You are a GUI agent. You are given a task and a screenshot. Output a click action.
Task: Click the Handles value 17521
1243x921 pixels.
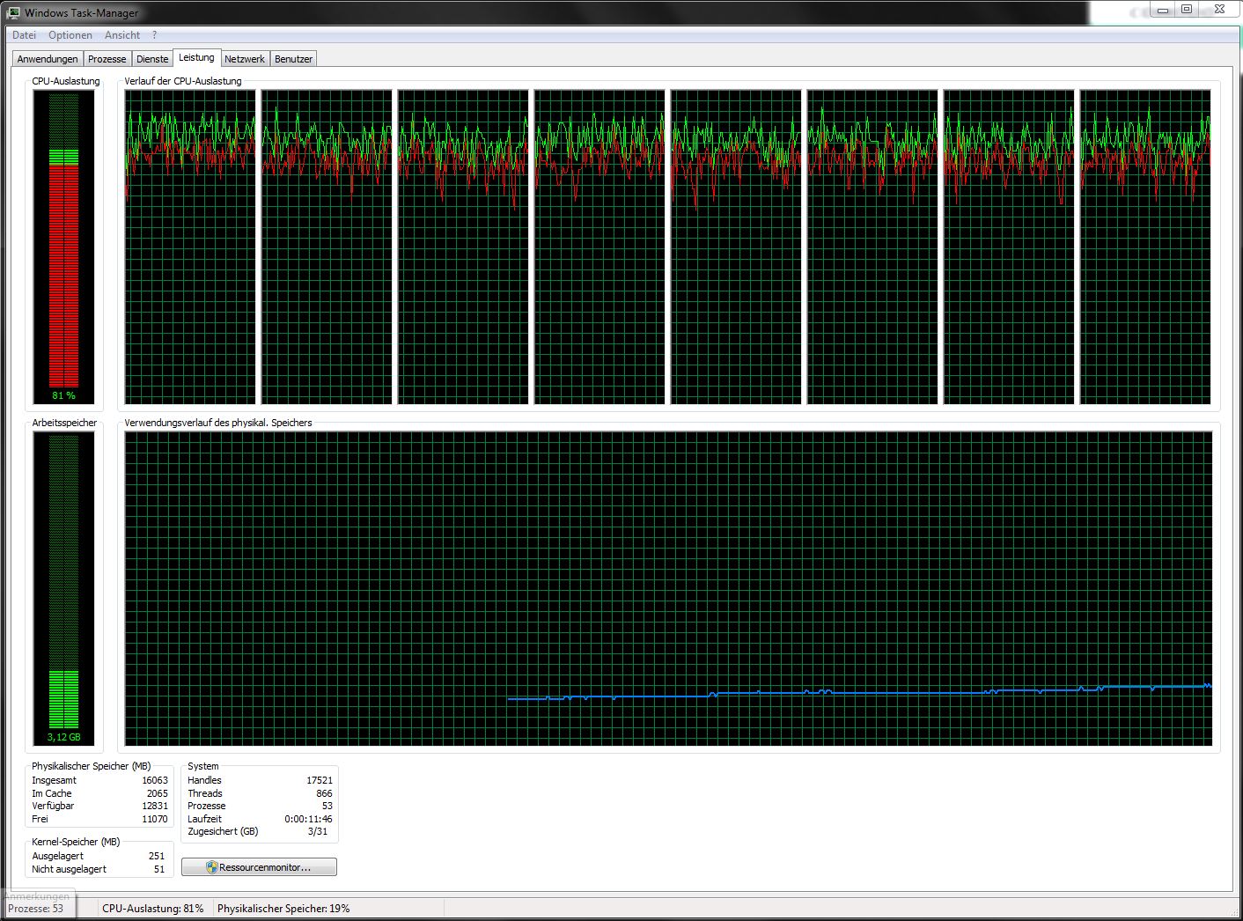(320, 780)
